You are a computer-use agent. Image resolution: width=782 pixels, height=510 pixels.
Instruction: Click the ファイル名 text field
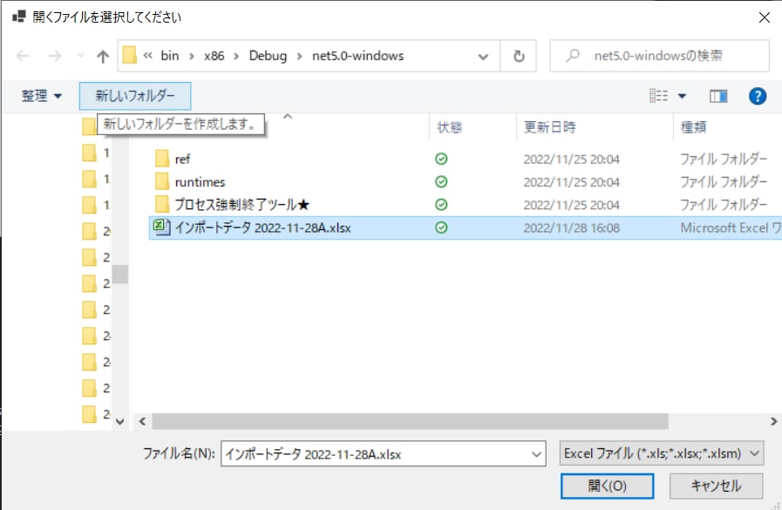(383, 453)
